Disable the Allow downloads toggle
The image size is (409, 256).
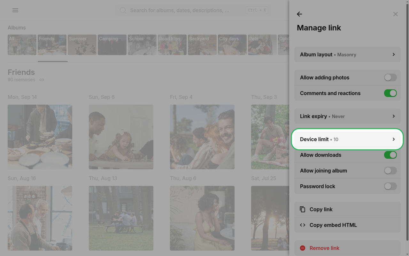pos(390,155)
